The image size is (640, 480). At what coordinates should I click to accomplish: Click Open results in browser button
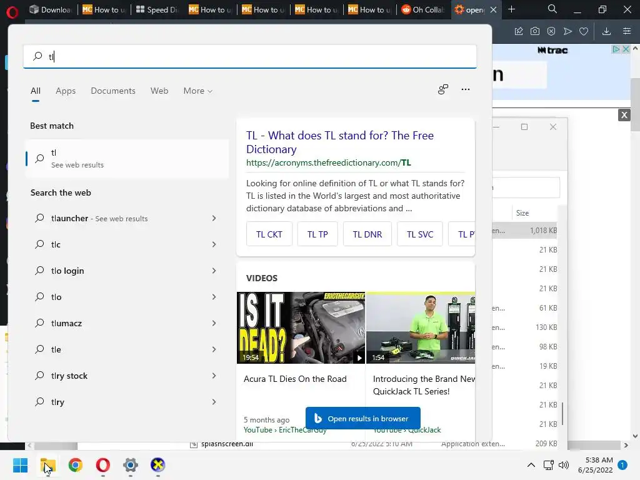[x=363, y=418]
